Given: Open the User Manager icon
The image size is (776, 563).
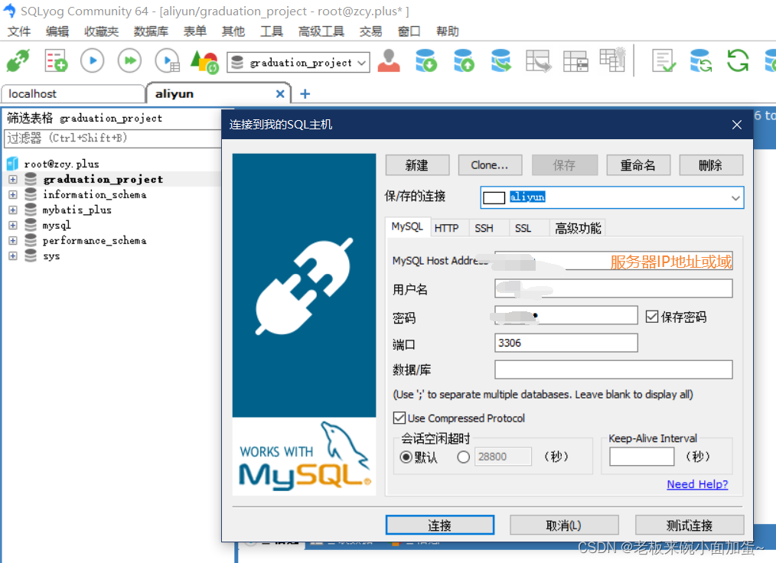Looking at the screenshot, I should coord(389,61).
